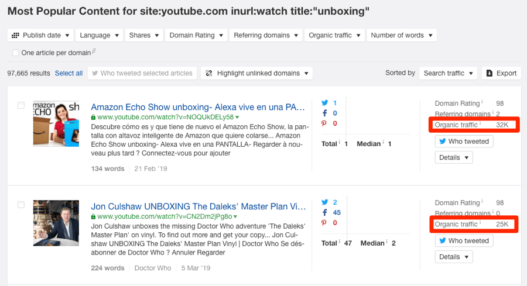
Task: Click the Twitter bird icon with count 1
Action: pos(324,103)
